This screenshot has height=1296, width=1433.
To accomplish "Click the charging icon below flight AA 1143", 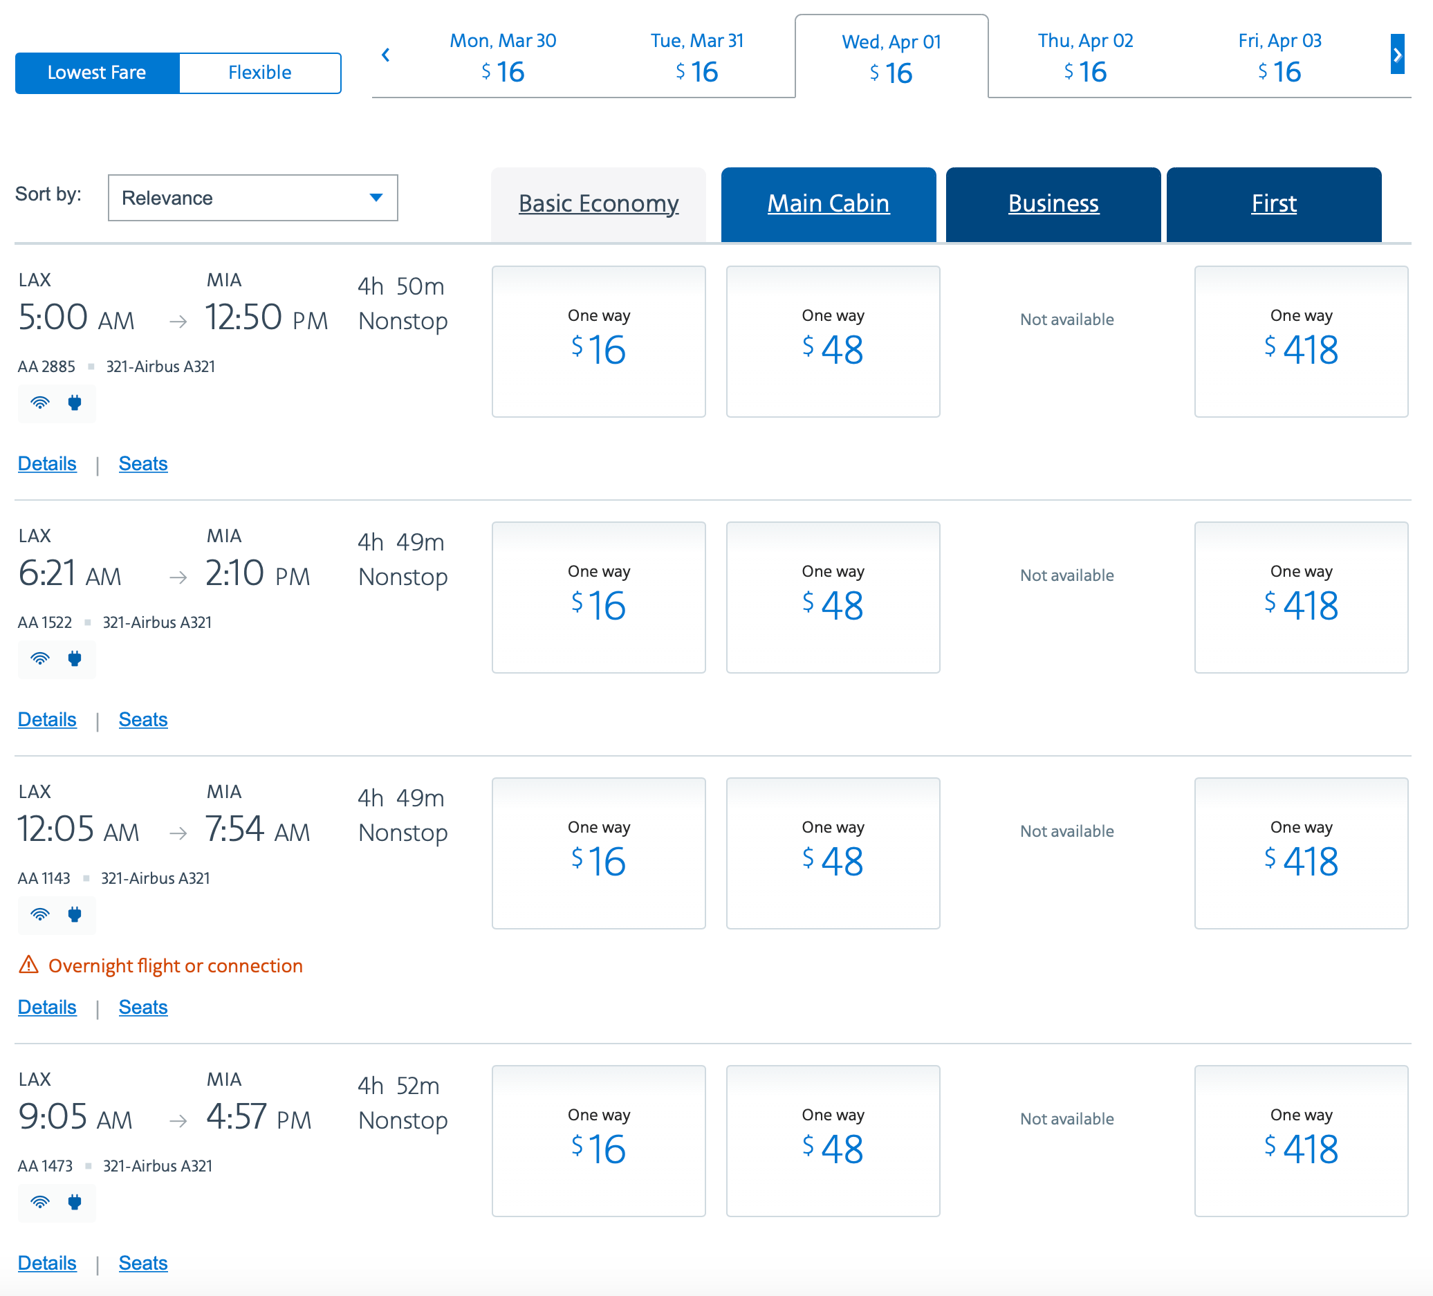I will pyautogui.click(x=75, y=915).
